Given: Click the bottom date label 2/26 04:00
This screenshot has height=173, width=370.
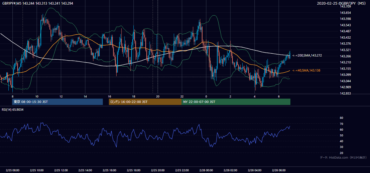Looking at the screenshot, I should tap(254, 170).
